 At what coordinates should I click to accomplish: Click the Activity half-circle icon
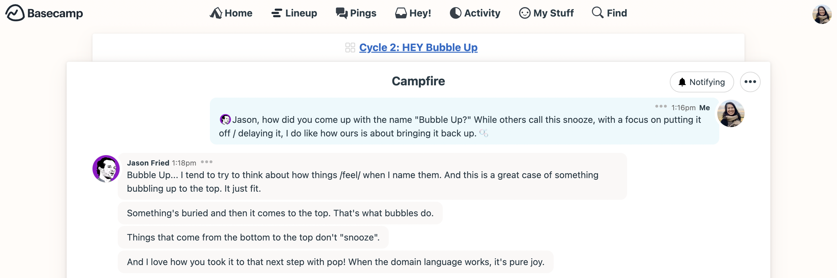point(455,13)
